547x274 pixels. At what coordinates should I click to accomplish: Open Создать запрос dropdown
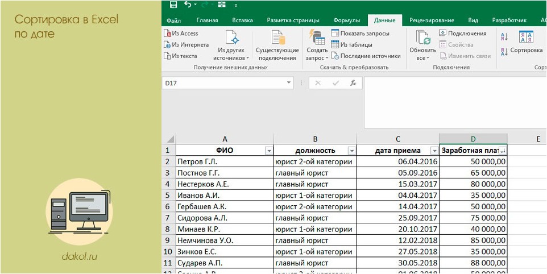tap(317, 45)
